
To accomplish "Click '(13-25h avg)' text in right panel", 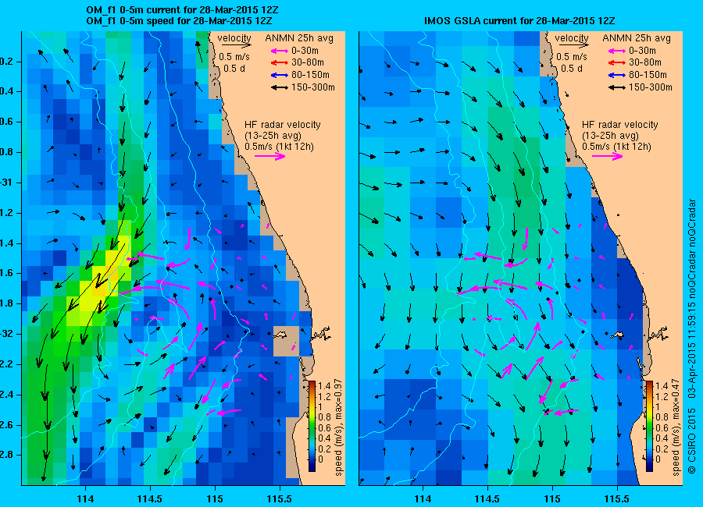I will (611, 136).
